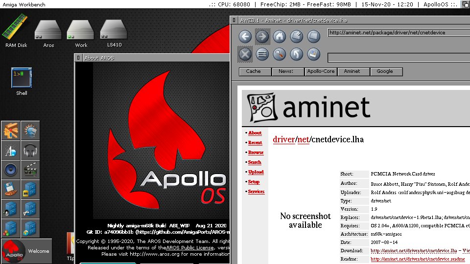
Task: Show the AWeb hotlist window
Action: 313,37
